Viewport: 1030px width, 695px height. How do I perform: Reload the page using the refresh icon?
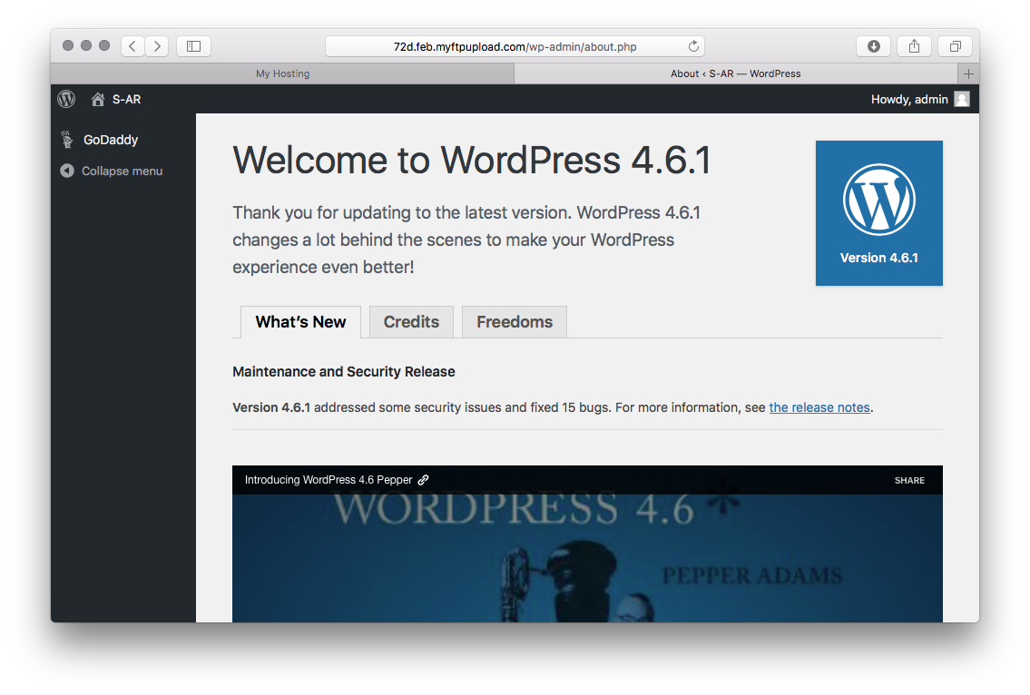click(x=693, y=46)
